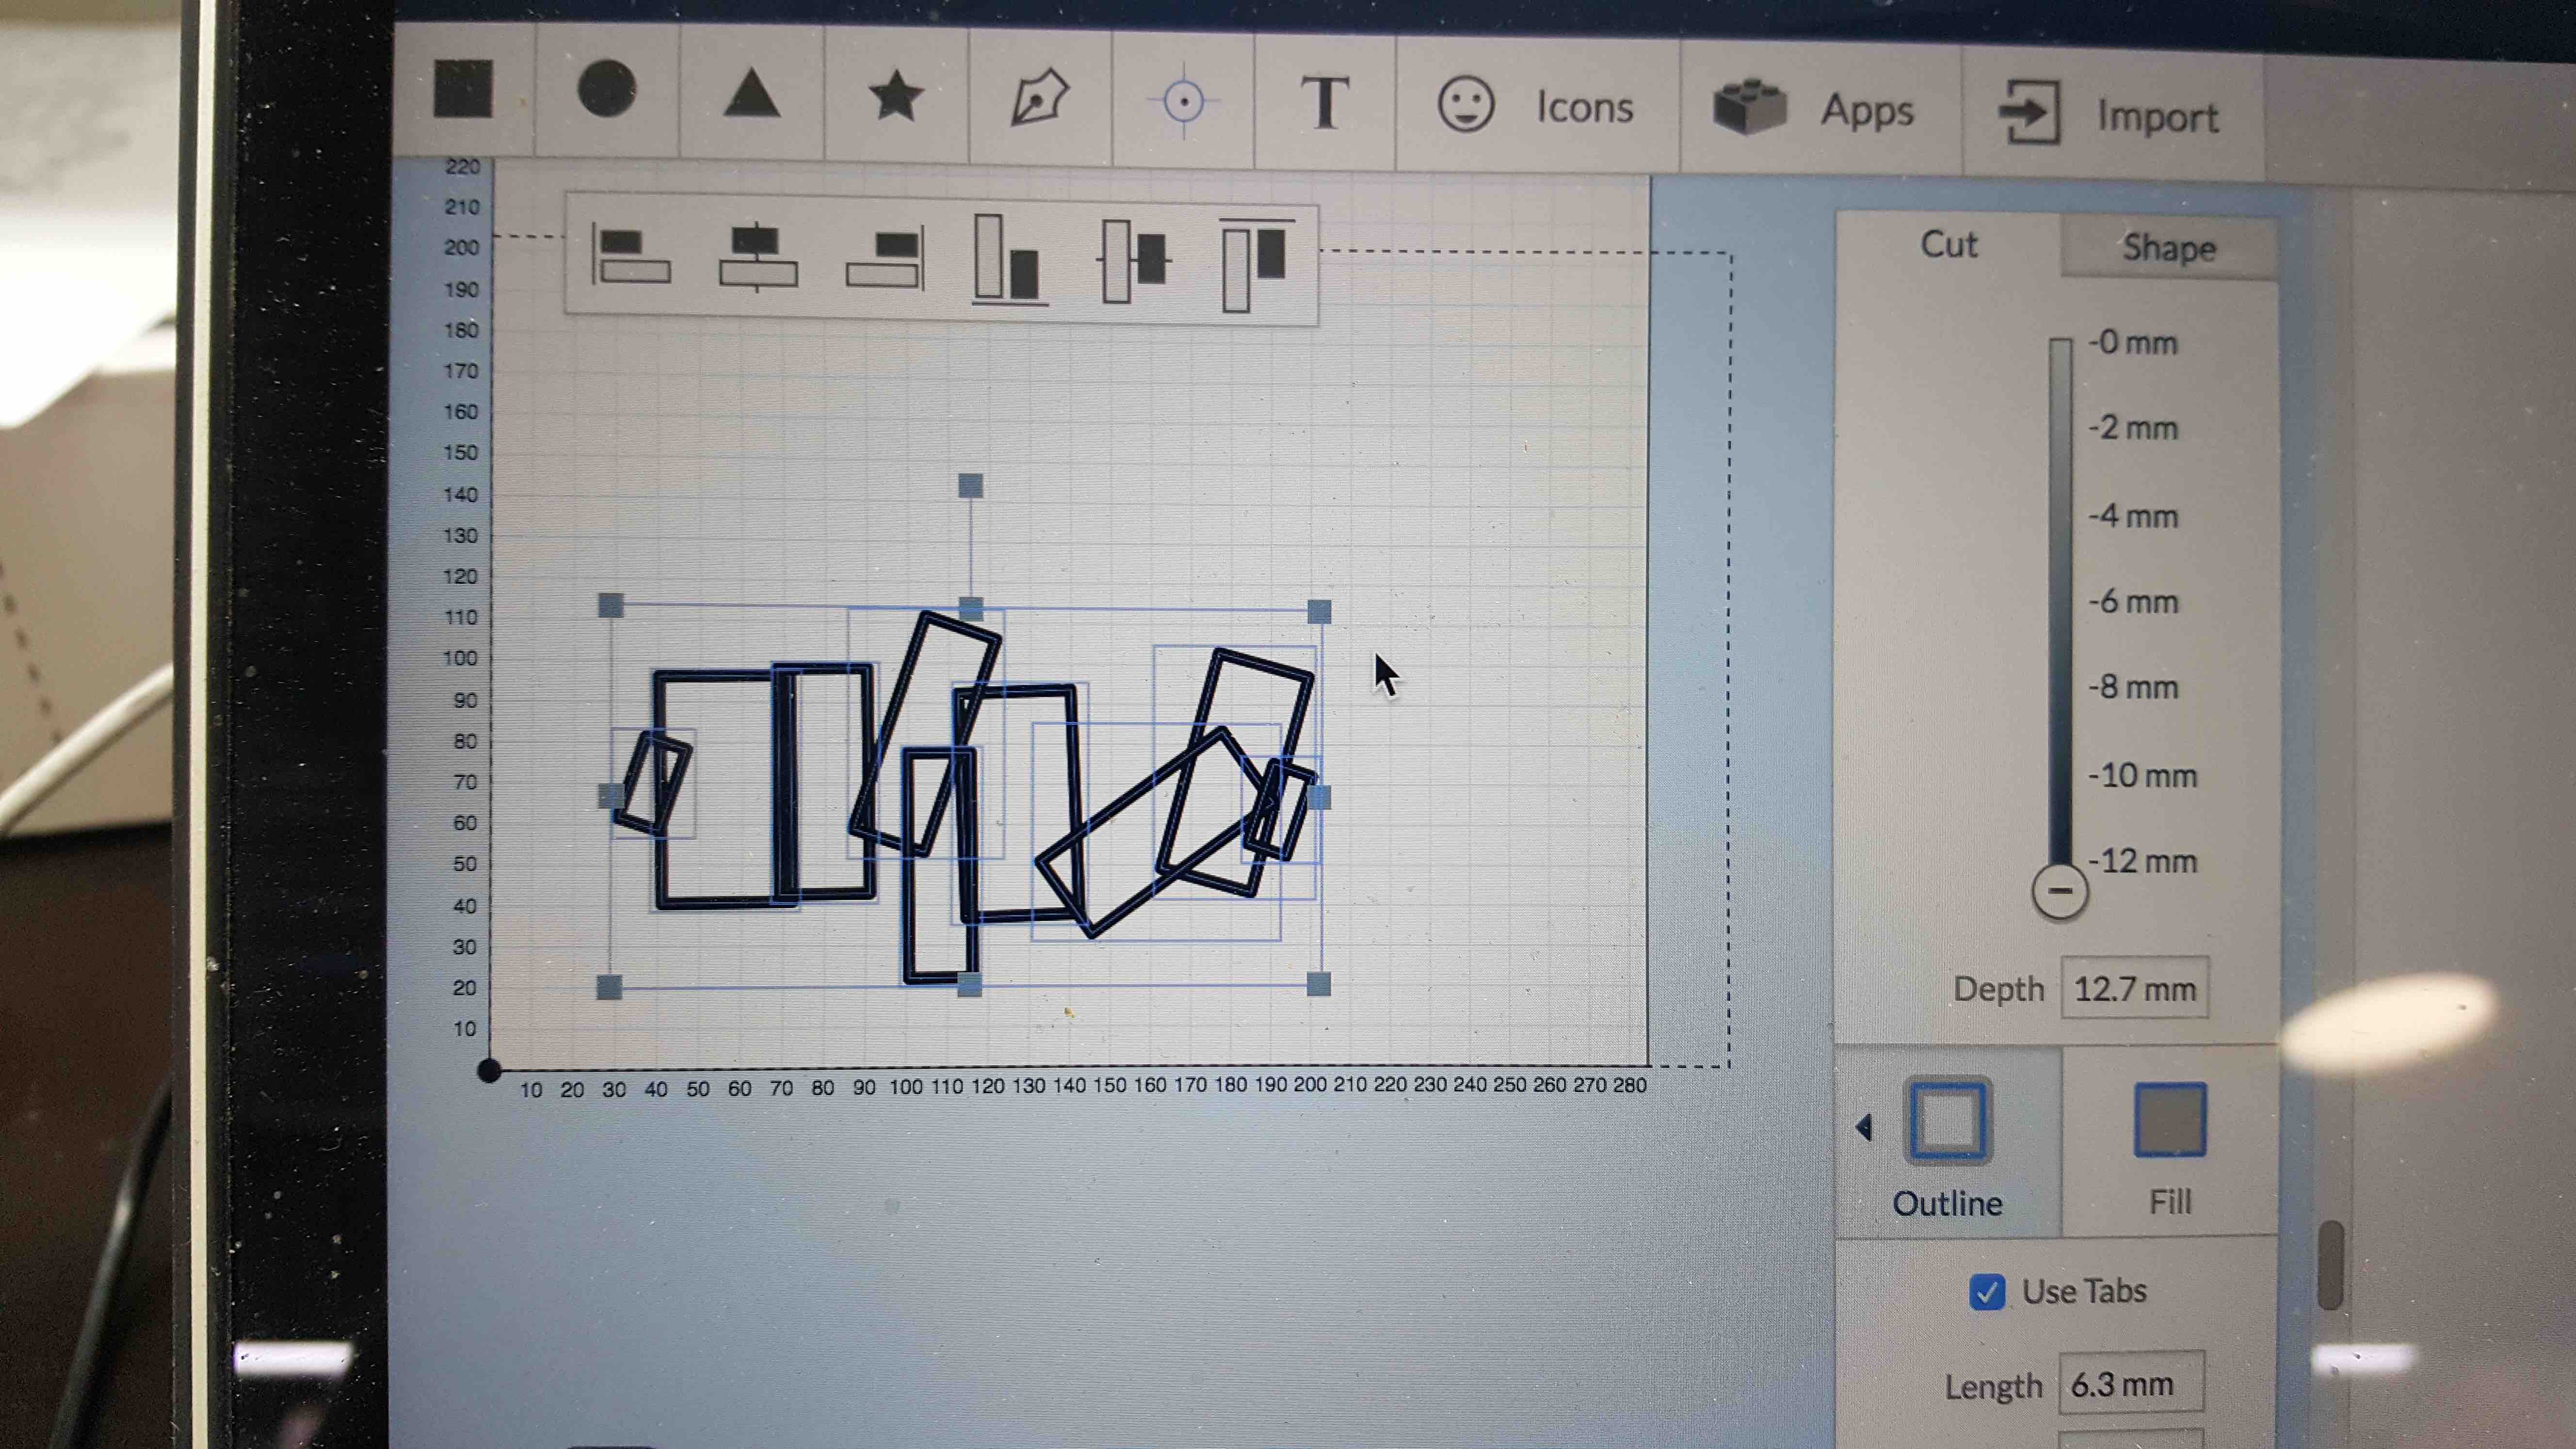Click the -0 mm depth scale label

pyautogui.click(x=2132, y=342)
